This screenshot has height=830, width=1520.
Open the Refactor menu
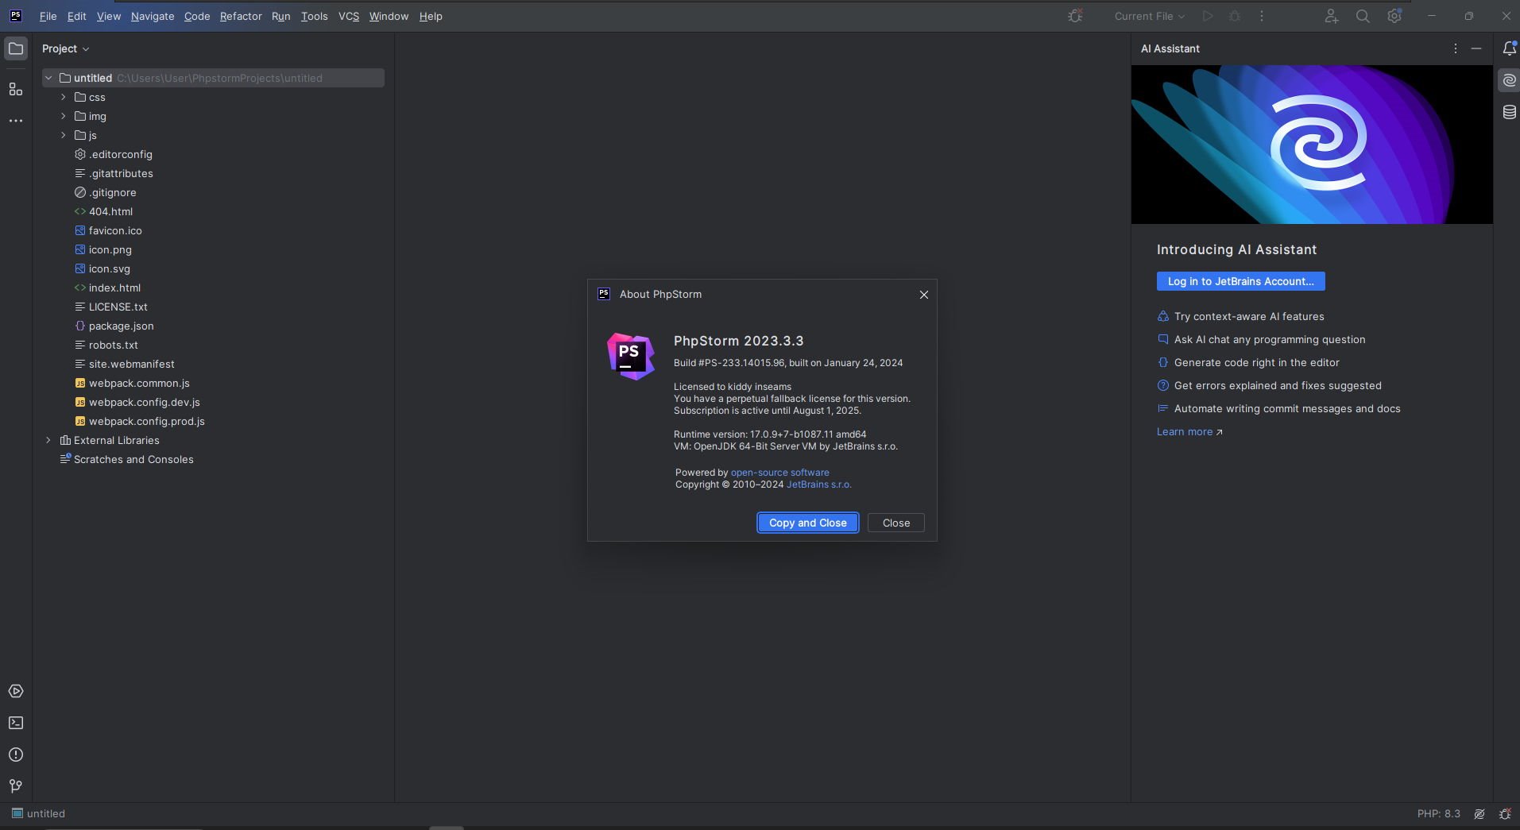pyautogui.click(x=240, y=16)
